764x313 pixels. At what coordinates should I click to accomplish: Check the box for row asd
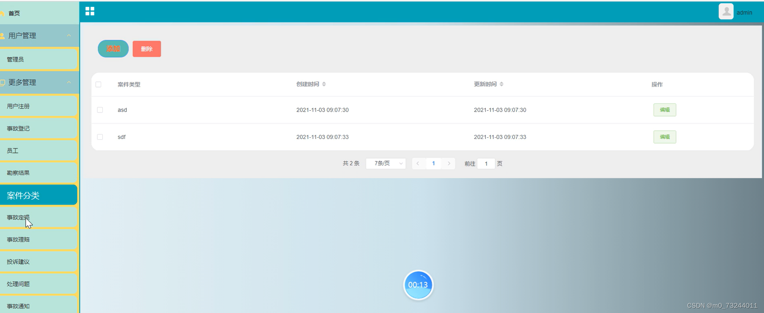pyautogui.click(x=100, y=110)
